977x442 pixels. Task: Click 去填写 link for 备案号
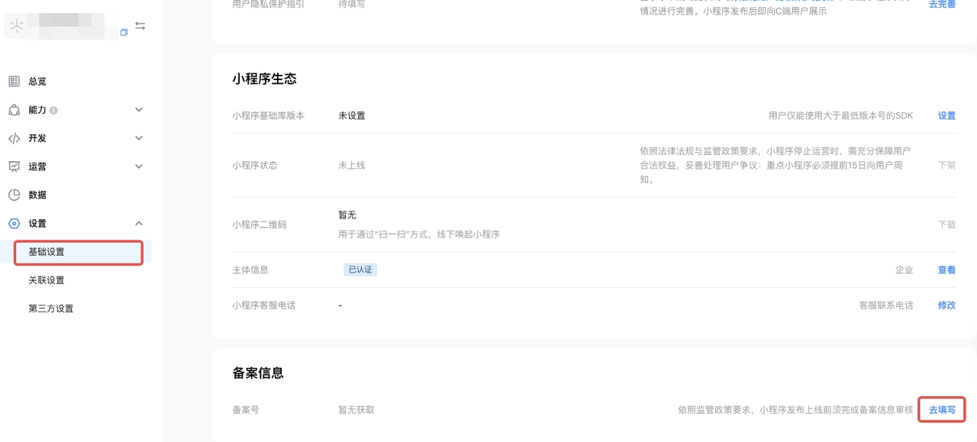tap(942, 410)
